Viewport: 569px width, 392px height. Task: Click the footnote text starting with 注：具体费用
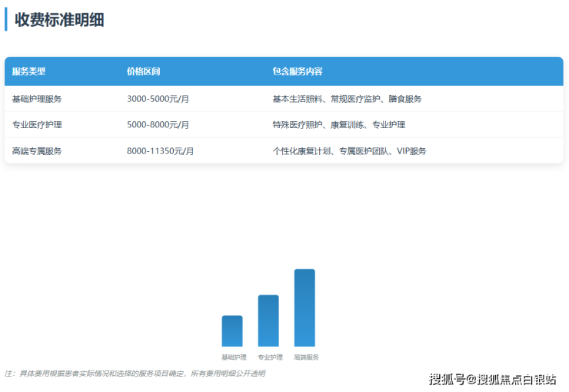[x=135, y=374]
